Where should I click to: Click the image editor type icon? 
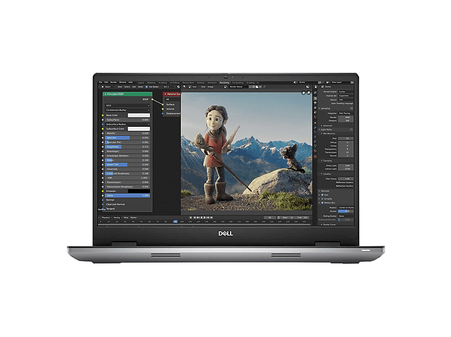click(184, 87)
